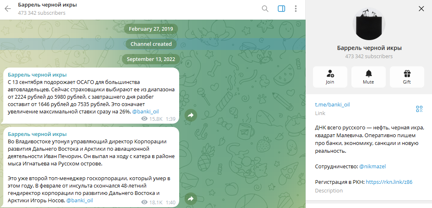Click the channel title in the header
The width and height of the screenshot is (432, 208).
click(47, 5)
